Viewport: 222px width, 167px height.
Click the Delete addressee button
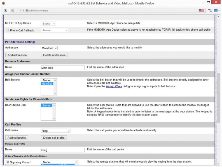click(54, 55)
